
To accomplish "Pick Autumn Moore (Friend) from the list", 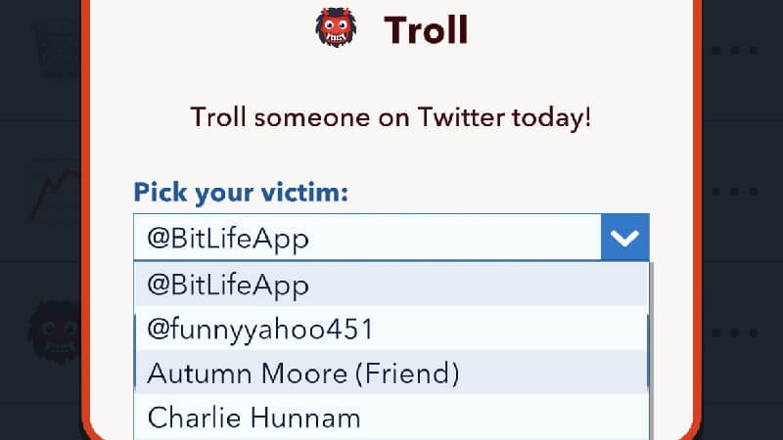I will coord(391,373).
